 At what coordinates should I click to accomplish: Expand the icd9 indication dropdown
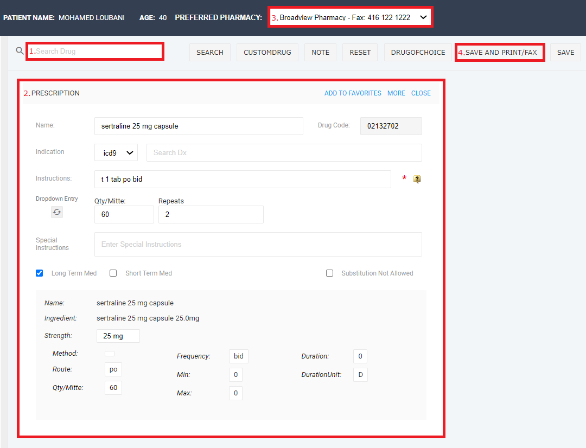click(116, 153)
